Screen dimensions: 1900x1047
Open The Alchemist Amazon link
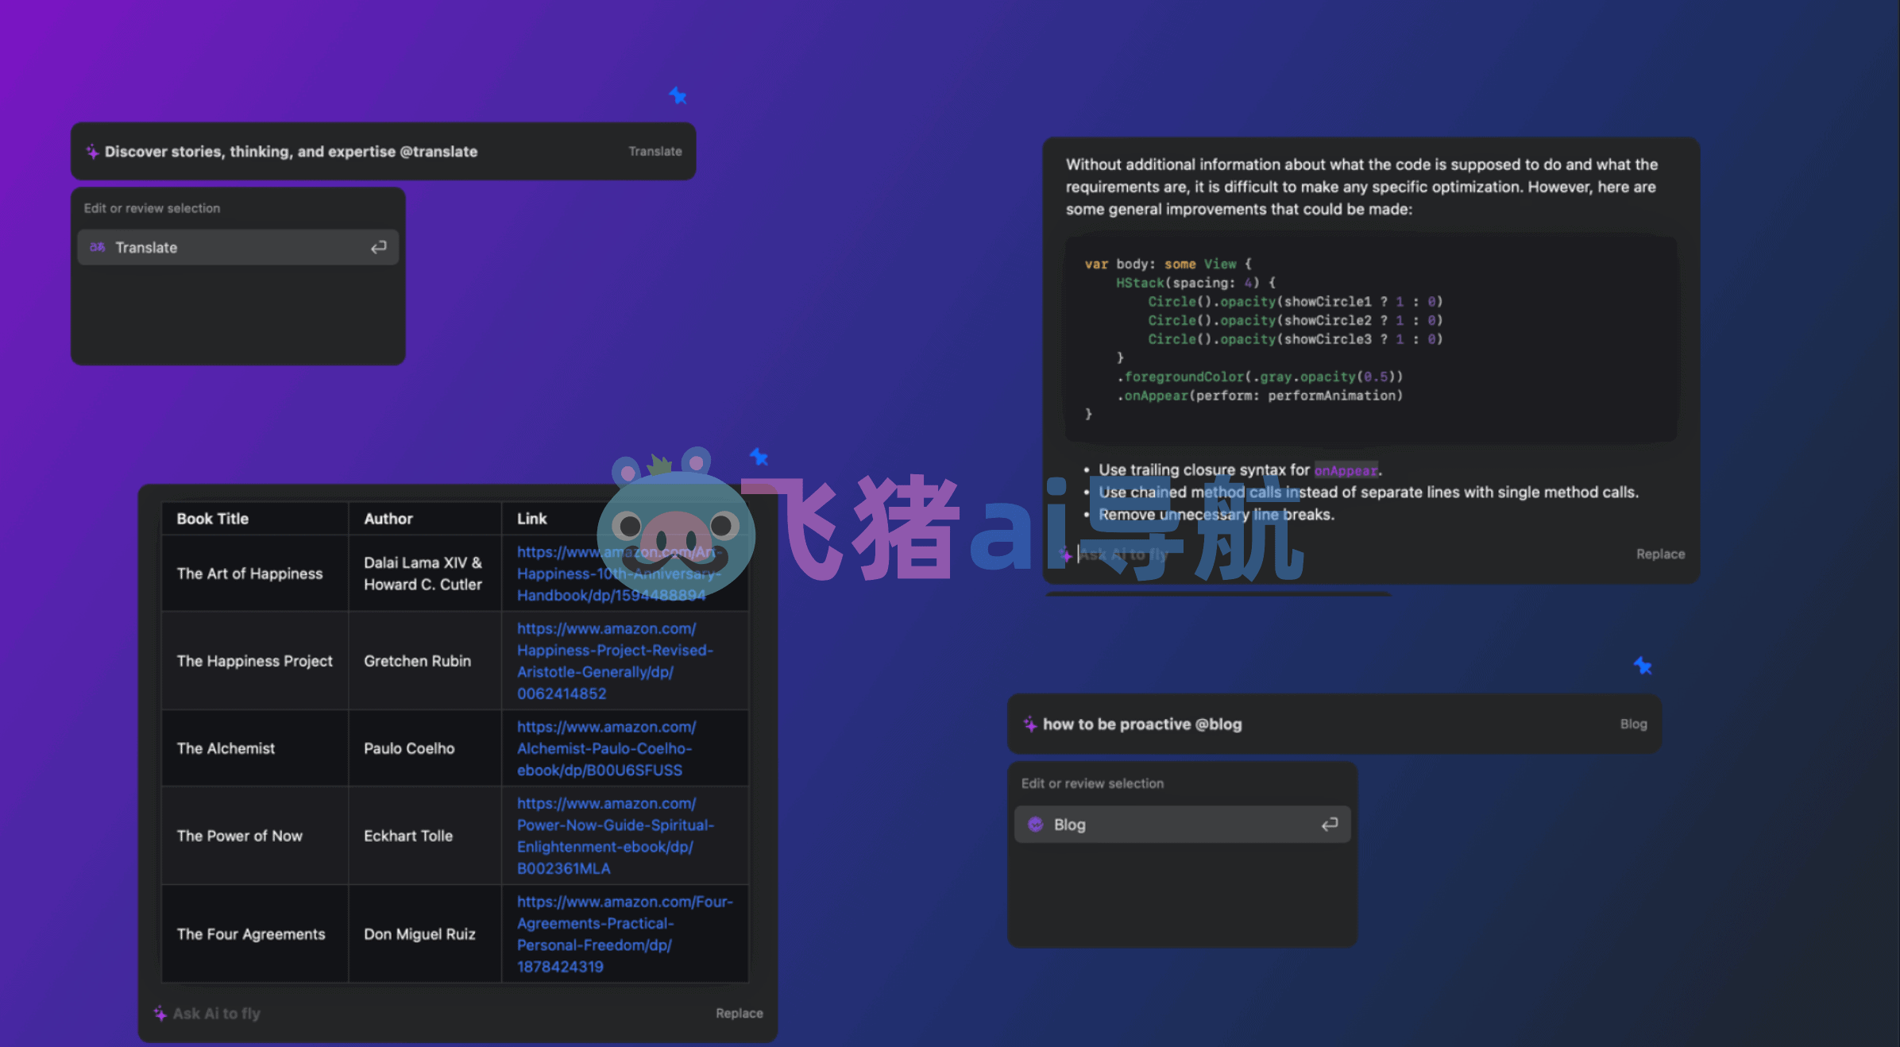(x=607, y=748)
